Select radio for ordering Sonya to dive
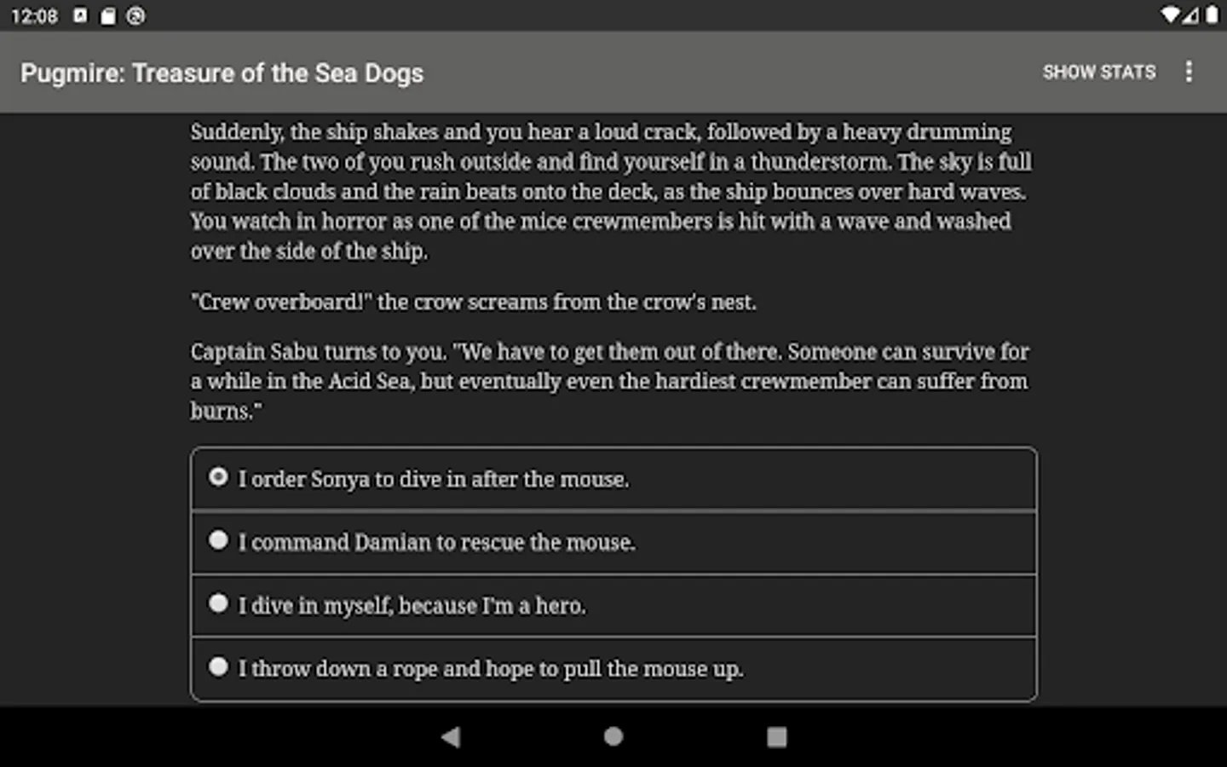 pyautogui.click(x=219, y=477)
